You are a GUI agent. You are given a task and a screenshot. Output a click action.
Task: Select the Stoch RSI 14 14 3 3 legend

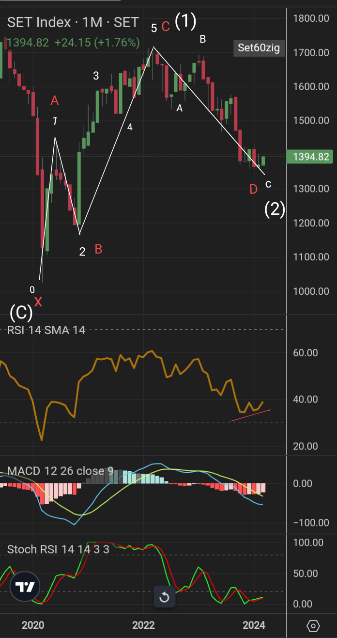pyautogui.click(x=58, y=549)
